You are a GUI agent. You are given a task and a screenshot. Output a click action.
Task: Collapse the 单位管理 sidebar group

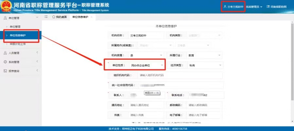tap(37, 17)
